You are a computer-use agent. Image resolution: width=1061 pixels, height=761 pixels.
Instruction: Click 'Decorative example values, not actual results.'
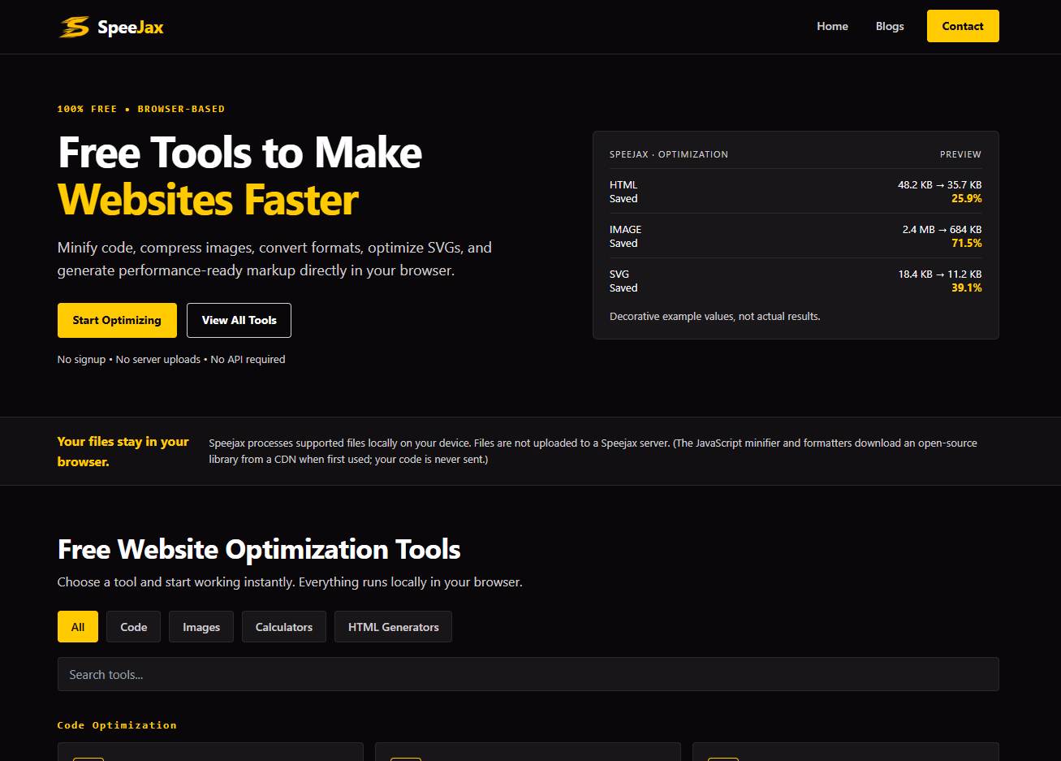point(715,317)
